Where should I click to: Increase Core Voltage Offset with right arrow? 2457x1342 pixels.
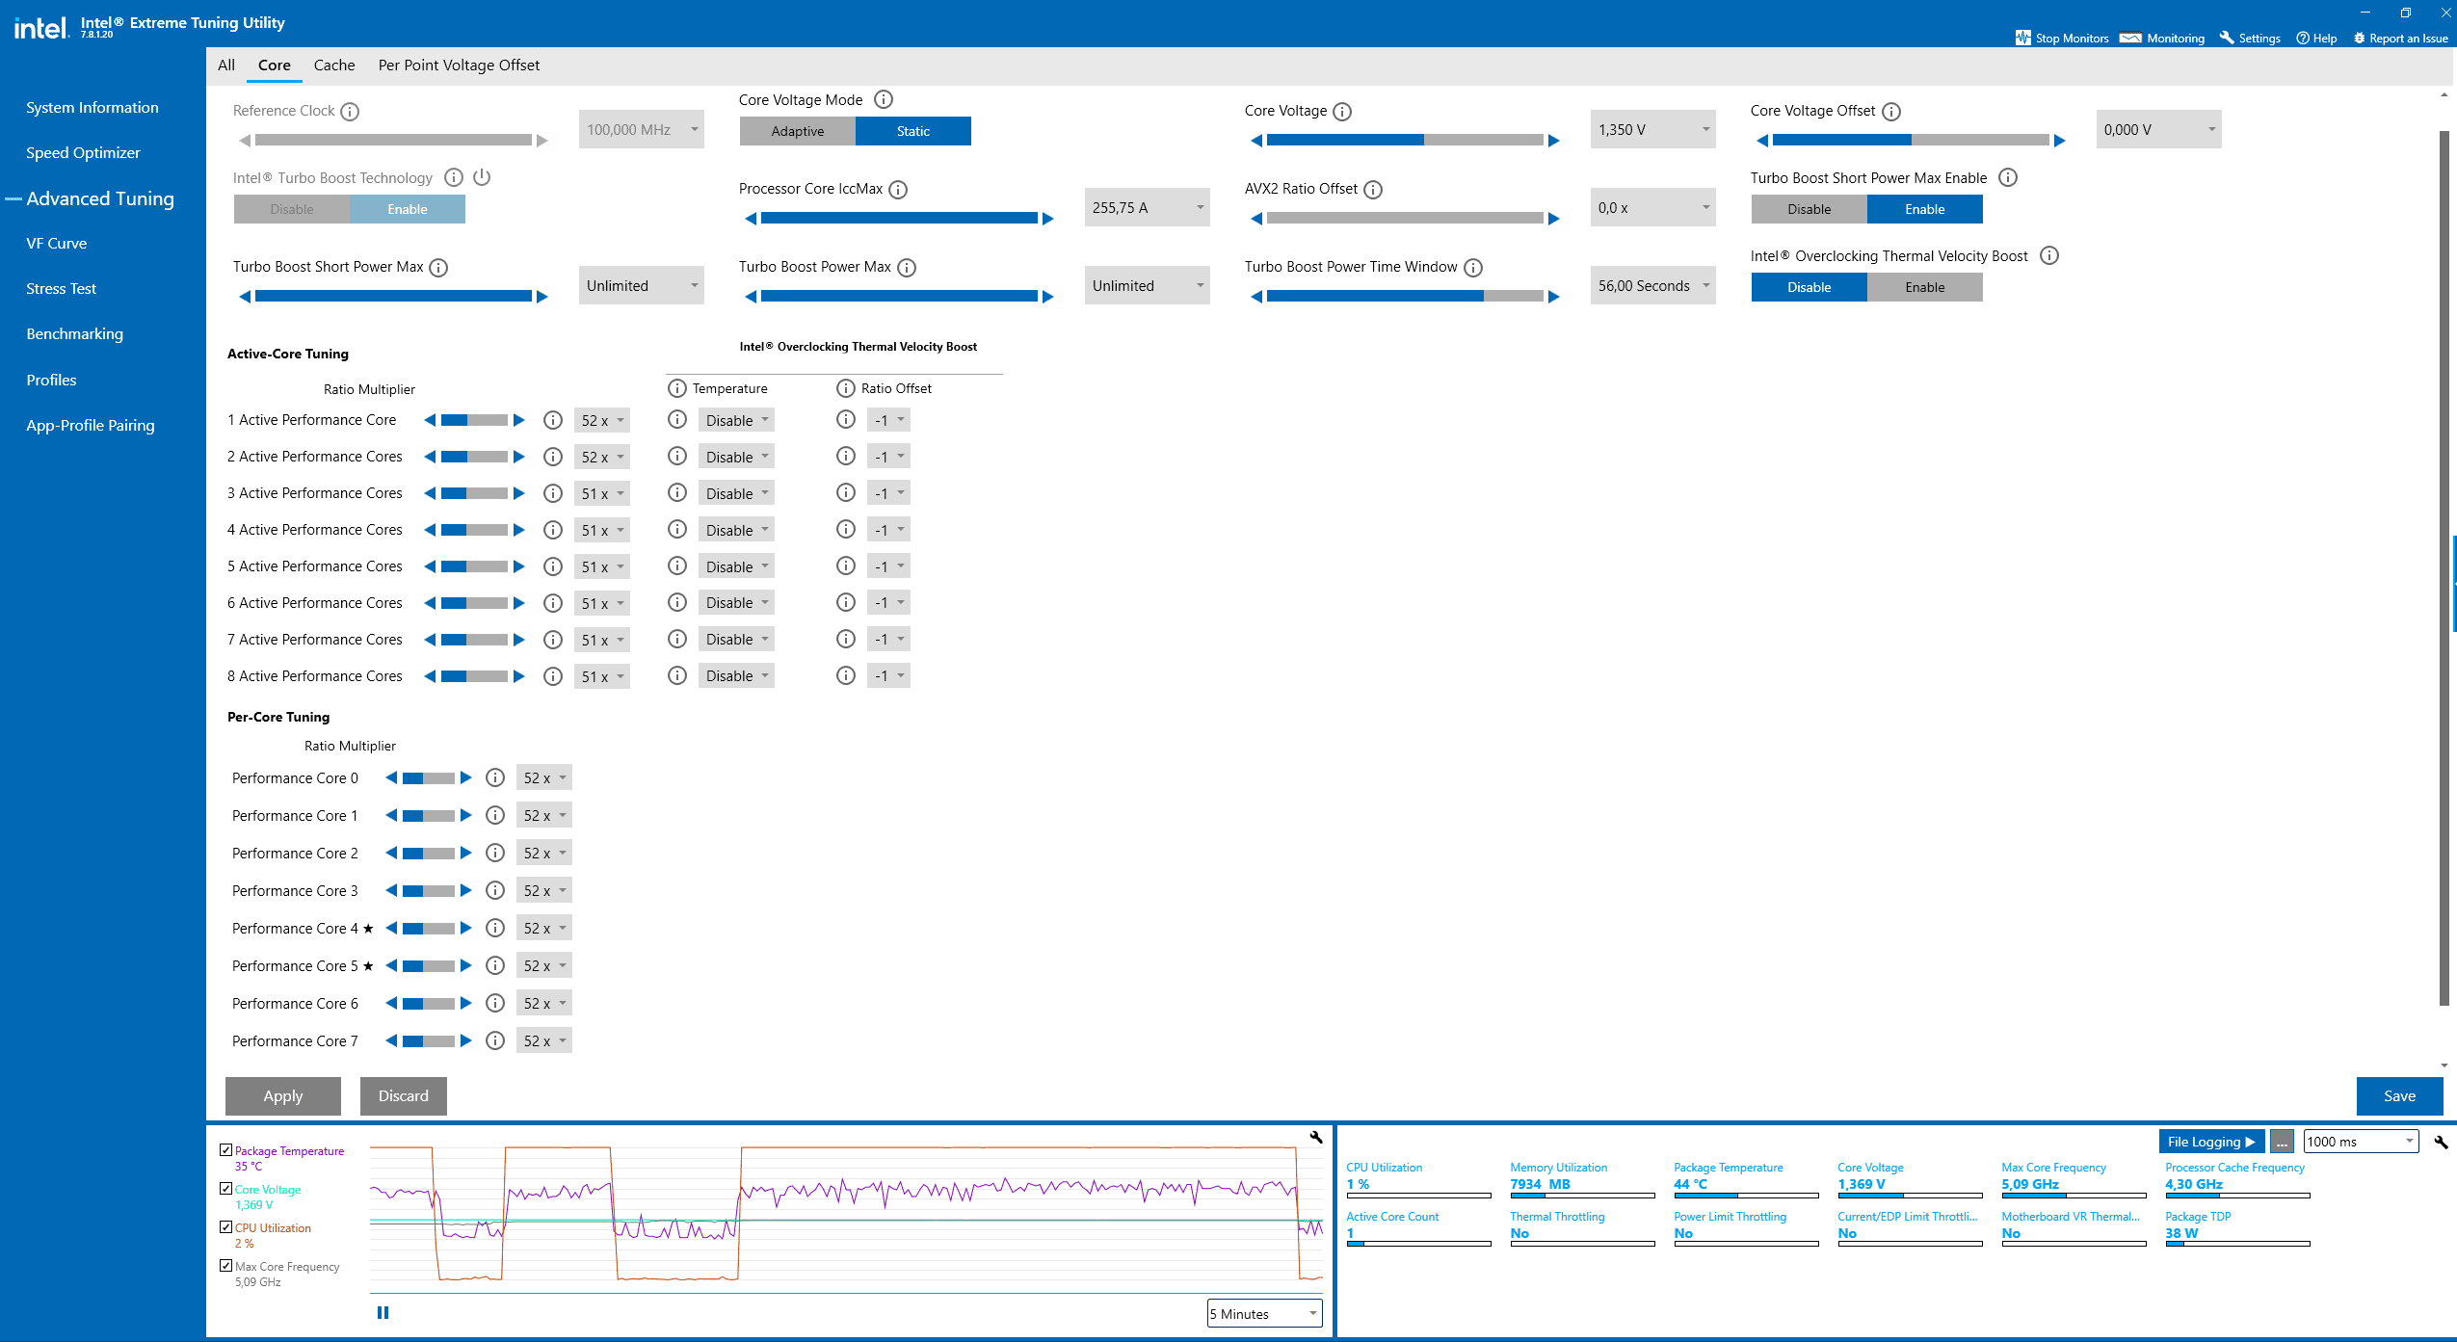coord(2060,141)
